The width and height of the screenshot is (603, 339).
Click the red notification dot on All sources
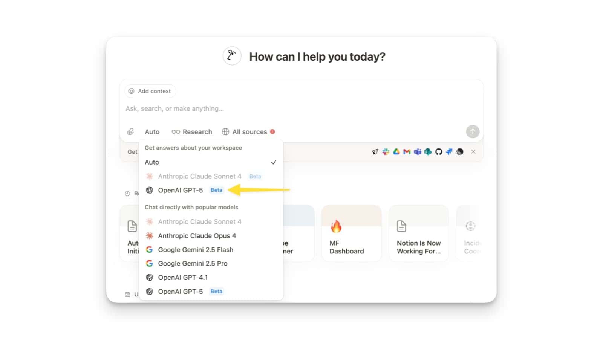272,131
